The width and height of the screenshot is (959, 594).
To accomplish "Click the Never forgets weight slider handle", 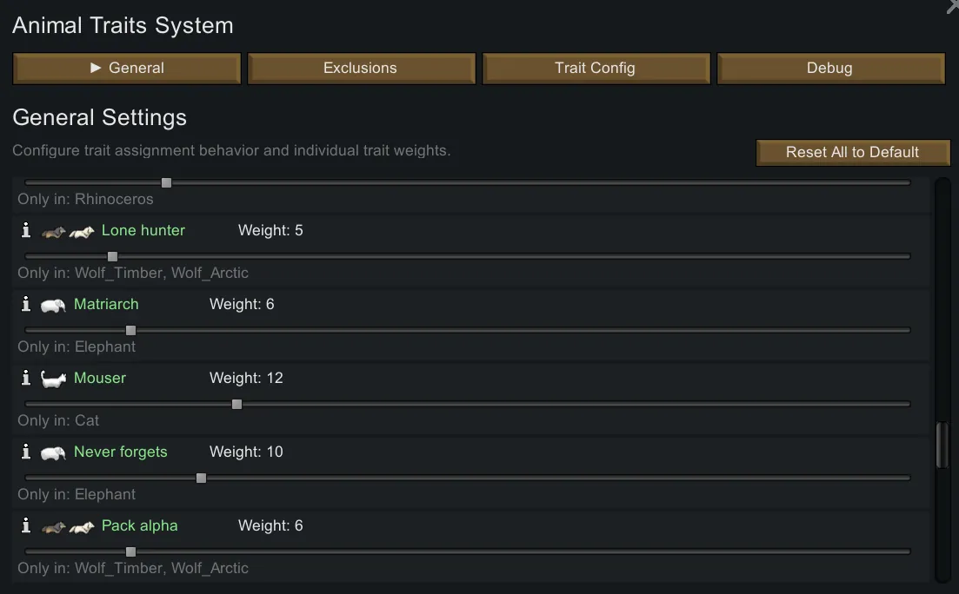I will tap(201, 478).
